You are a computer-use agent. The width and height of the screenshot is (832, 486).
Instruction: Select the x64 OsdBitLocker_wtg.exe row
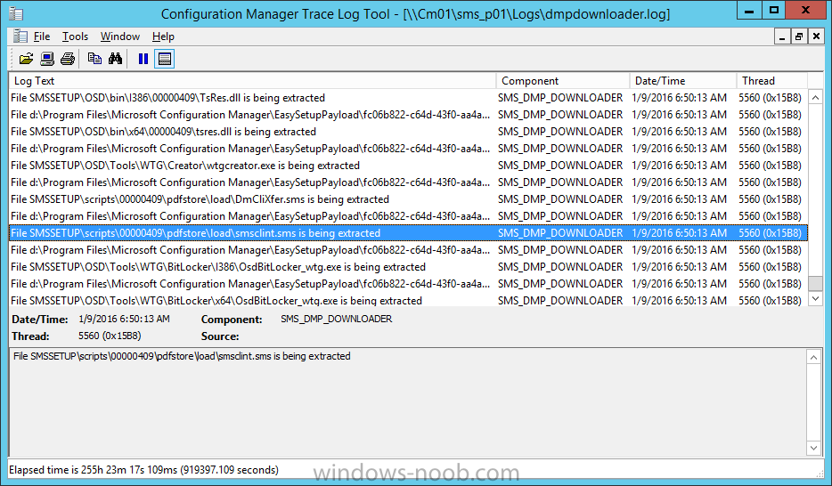click(409, 301)
